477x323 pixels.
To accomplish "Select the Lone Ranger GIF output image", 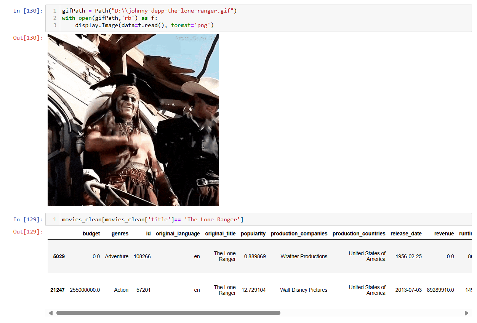I will pyautogui.click(x=133, y=120).
